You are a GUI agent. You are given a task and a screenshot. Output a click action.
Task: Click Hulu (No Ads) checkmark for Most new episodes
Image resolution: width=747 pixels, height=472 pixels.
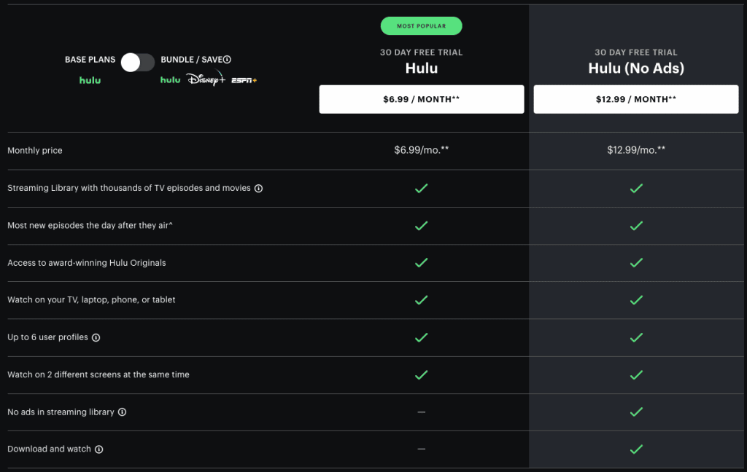(x=636, y=226)
